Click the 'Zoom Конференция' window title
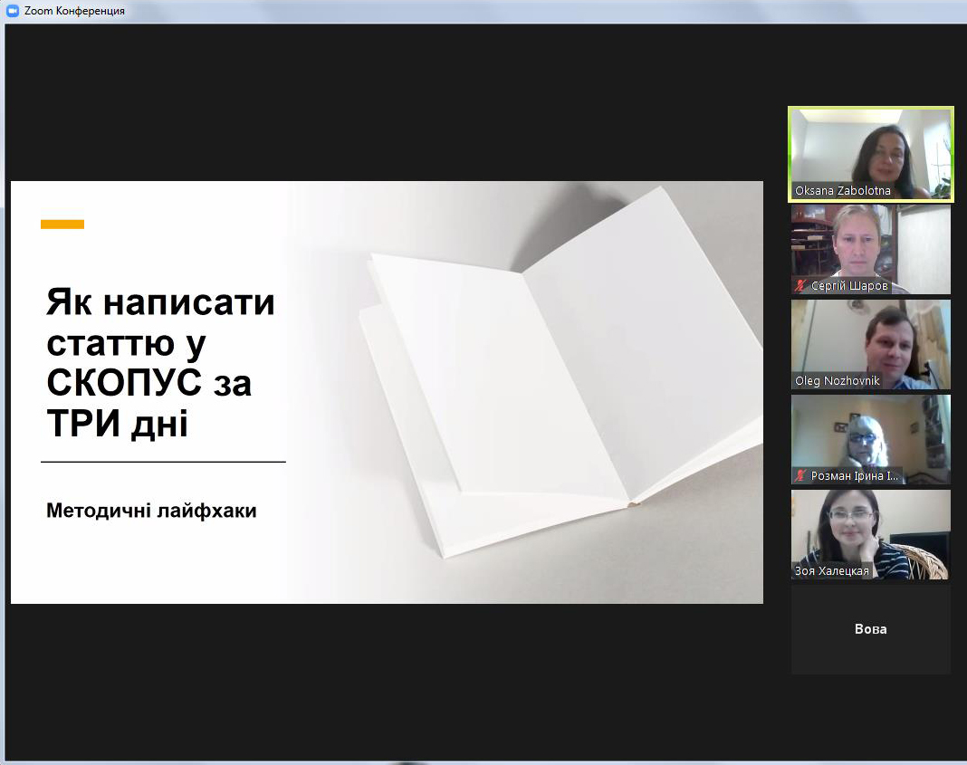This screenshot has width=967, height=765. pos(74,11)
